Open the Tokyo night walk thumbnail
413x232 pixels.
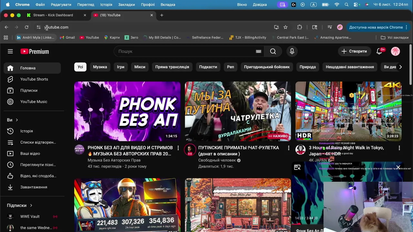pyautogui.click(x=348, y=111)
